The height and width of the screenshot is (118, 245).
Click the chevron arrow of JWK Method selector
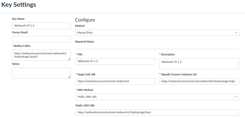pyautogui.click(x=235, y=97)
